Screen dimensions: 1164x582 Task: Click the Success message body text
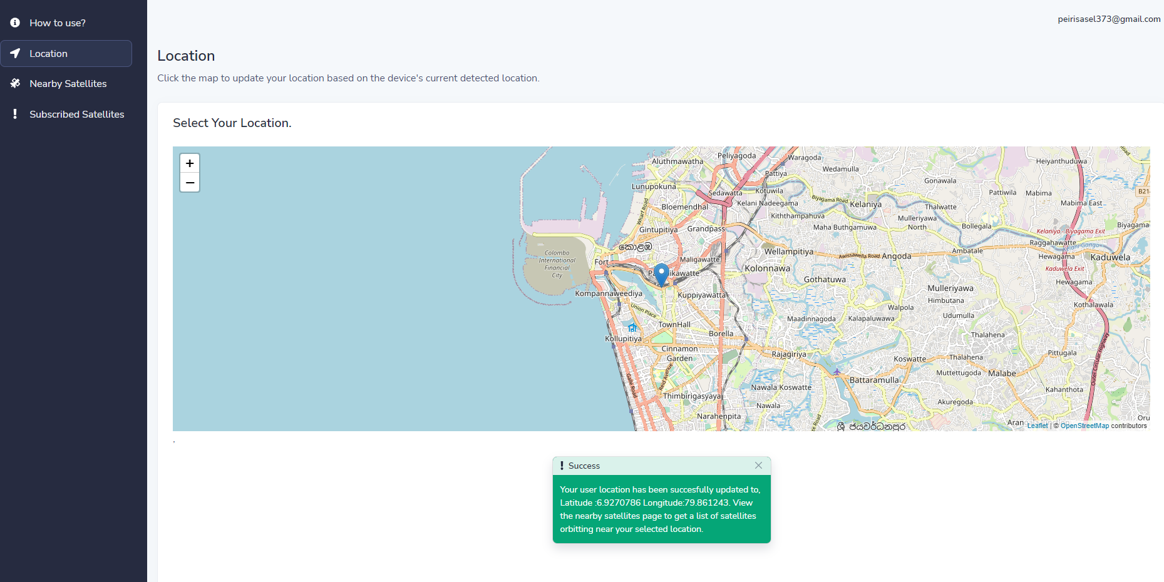[x=661, y=509]
